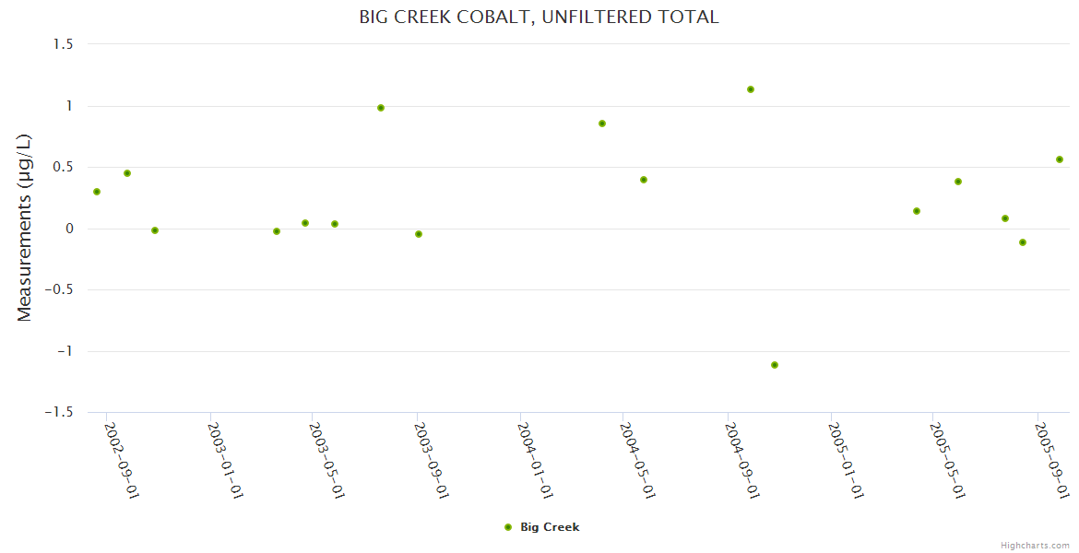Click the point just right of 2004-05-01
The image size is (1079, 553).
644,180
